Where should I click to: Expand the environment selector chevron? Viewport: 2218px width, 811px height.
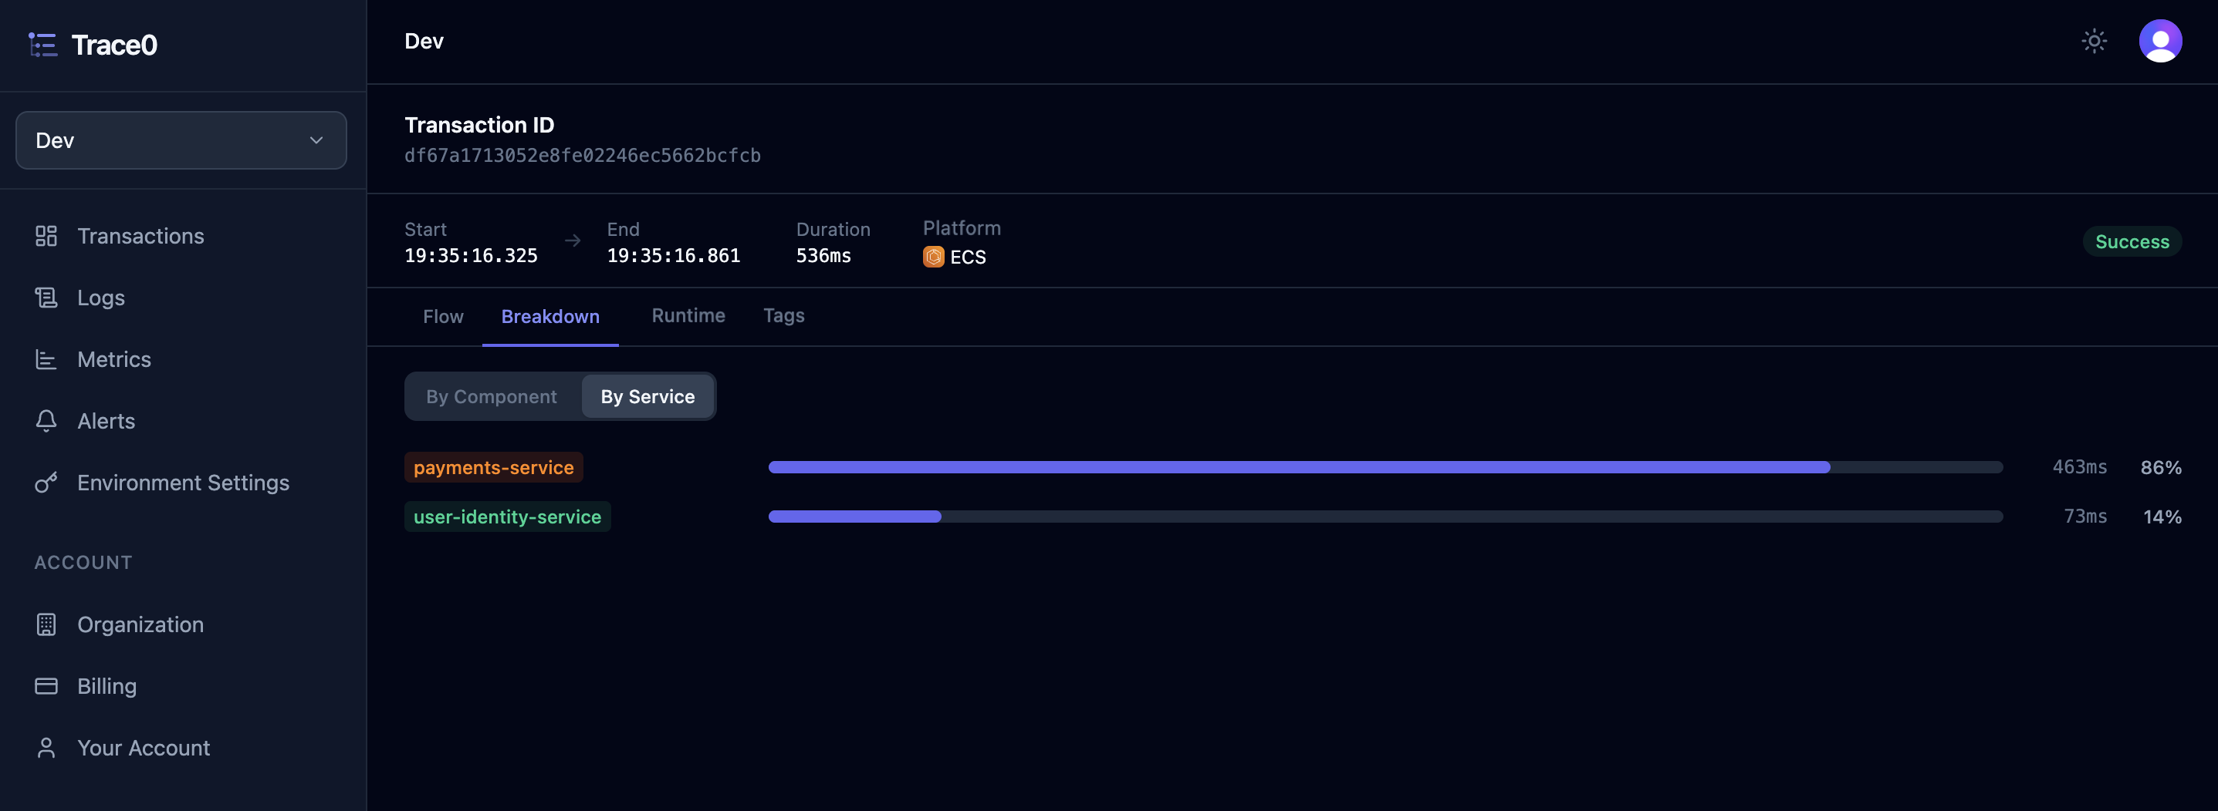click(x=316, y=140)
